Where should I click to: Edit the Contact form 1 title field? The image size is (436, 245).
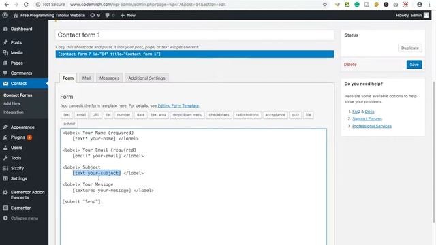click(194, 35)
